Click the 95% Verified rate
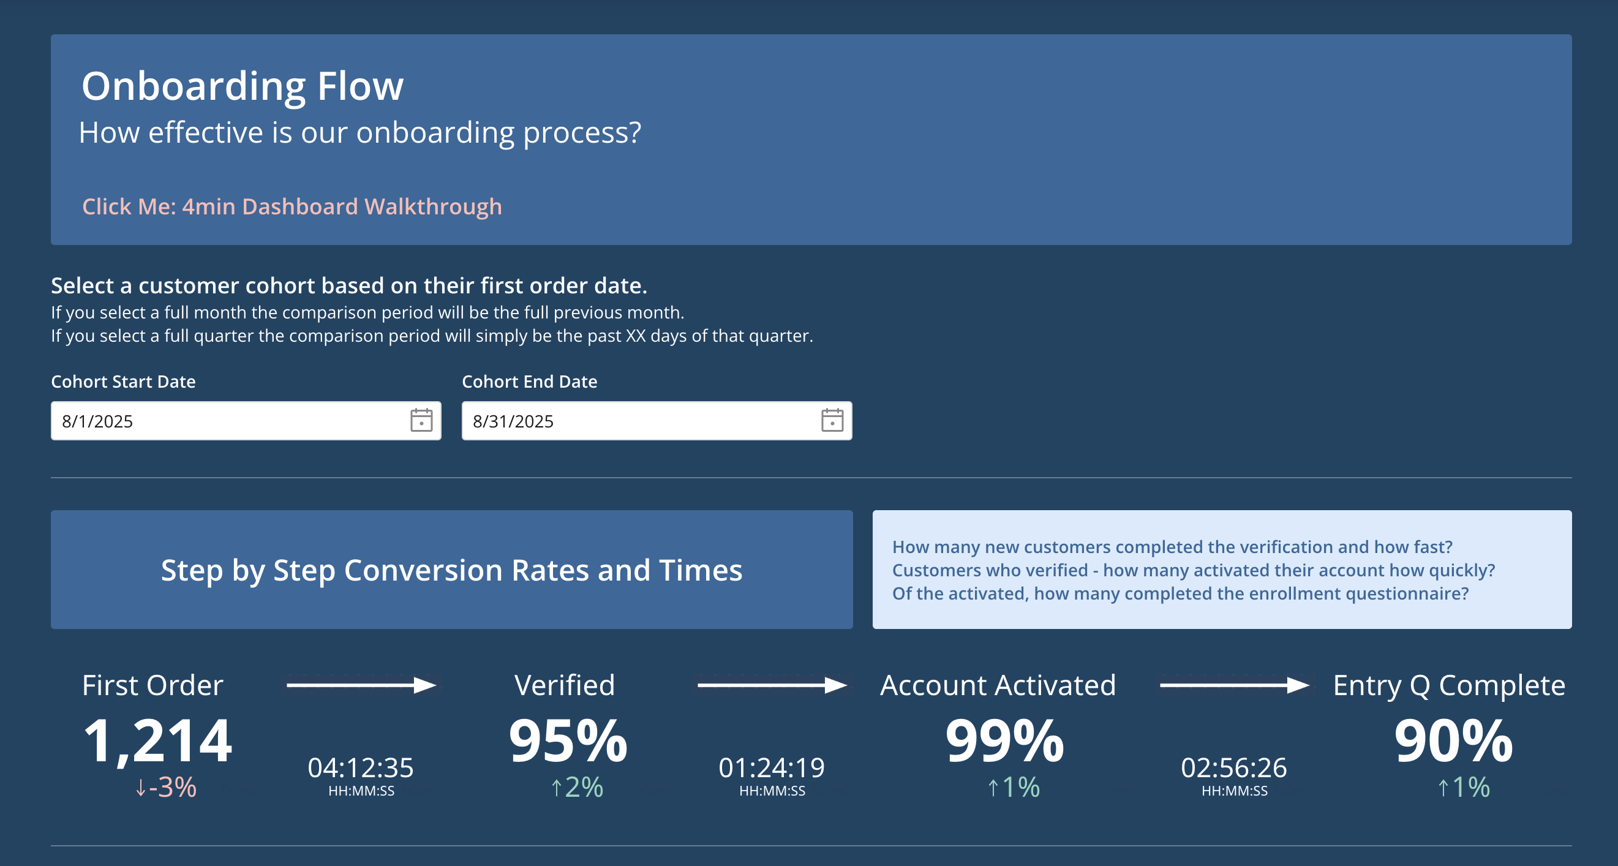 click(568, 741)
